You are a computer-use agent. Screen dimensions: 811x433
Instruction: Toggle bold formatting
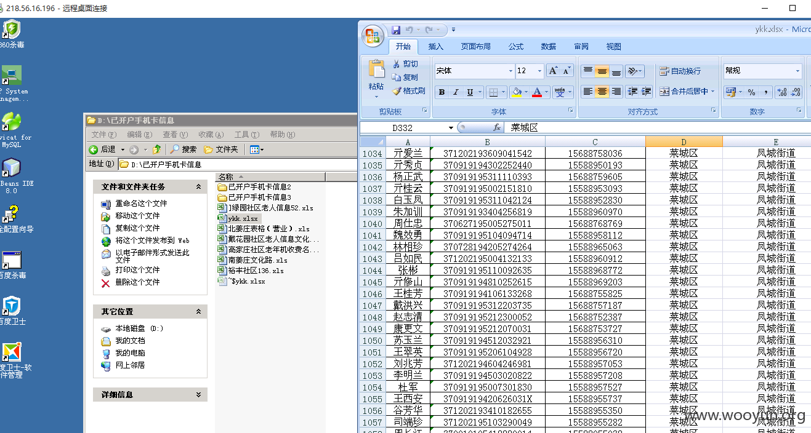(442, 92)
